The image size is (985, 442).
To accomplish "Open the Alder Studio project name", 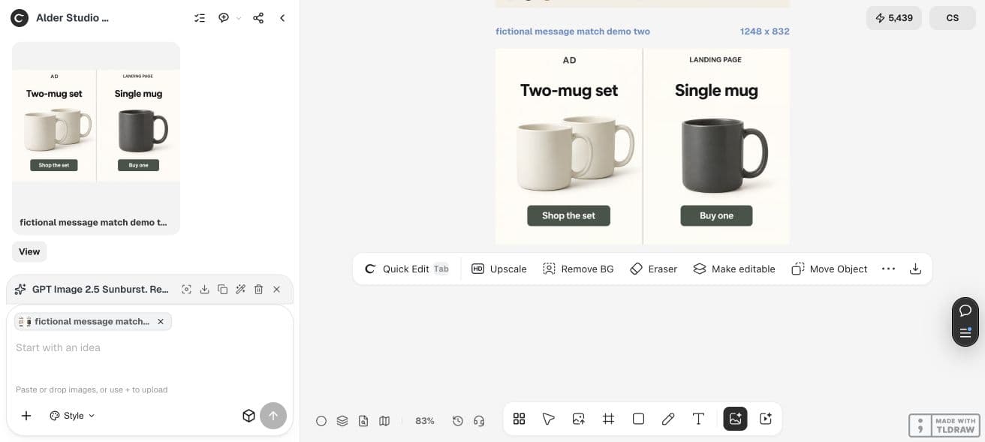I will (72, 18).
